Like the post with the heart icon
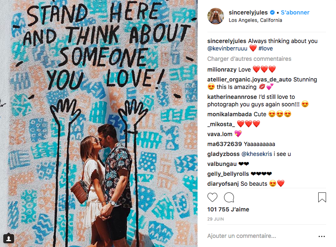 212,197
